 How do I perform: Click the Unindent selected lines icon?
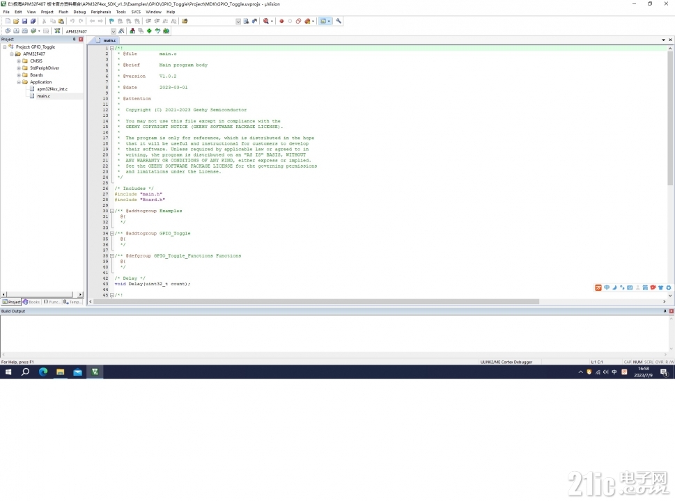157,21
